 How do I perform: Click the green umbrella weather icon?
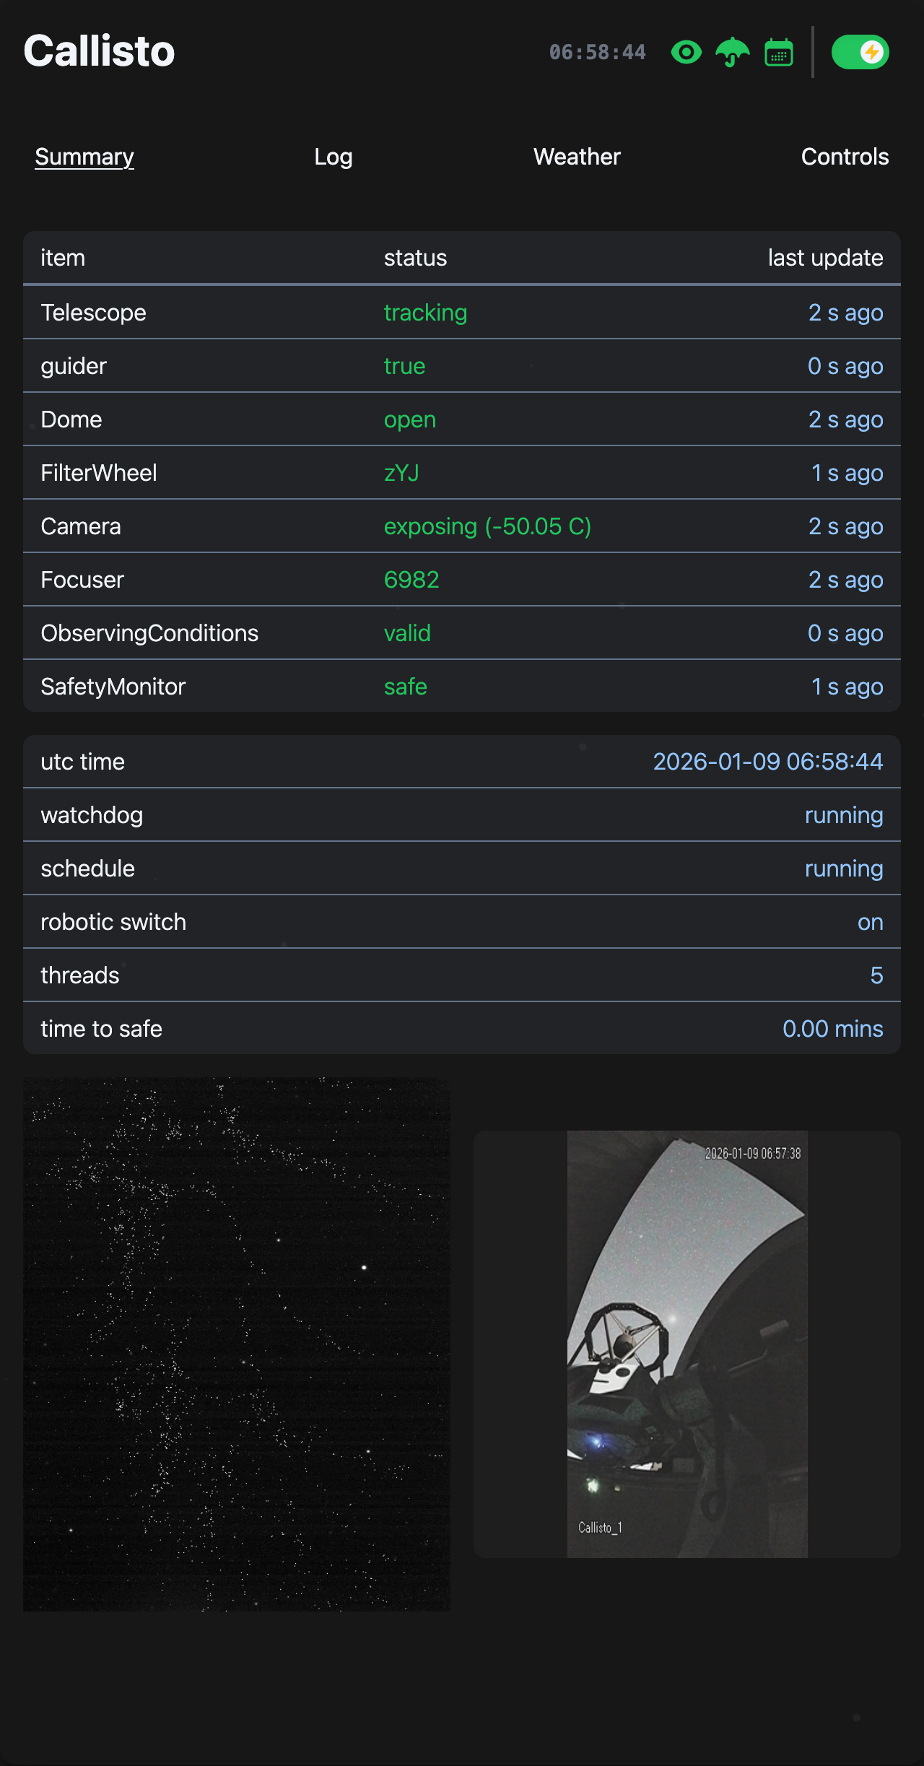(x=732, y=52)
